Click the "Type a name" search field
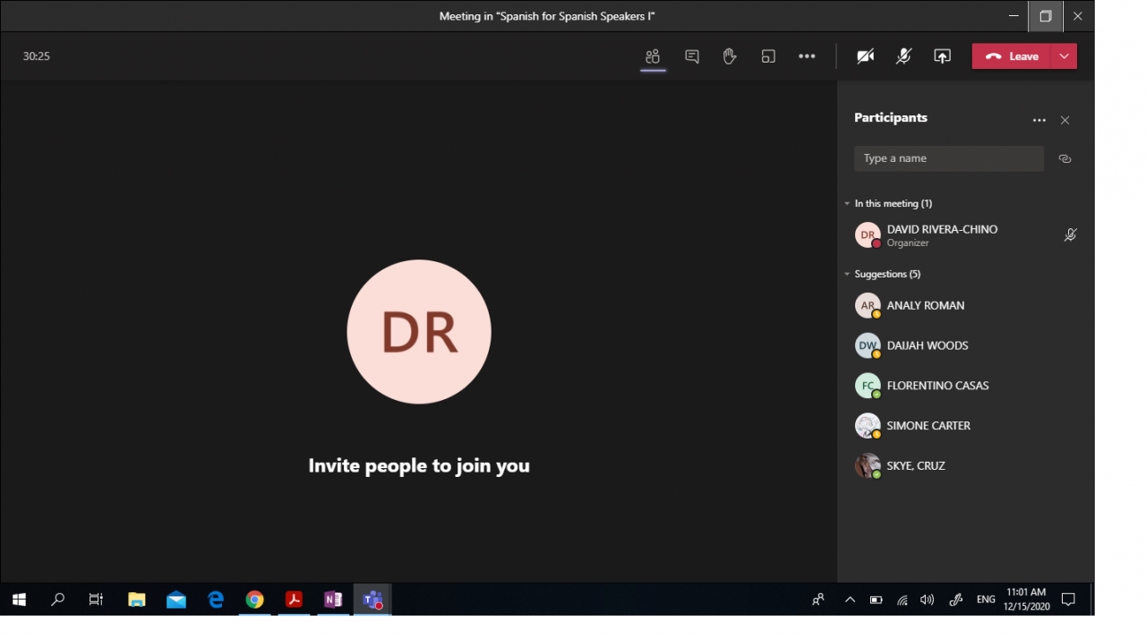The image size is (1146, 638). (948, 158)
